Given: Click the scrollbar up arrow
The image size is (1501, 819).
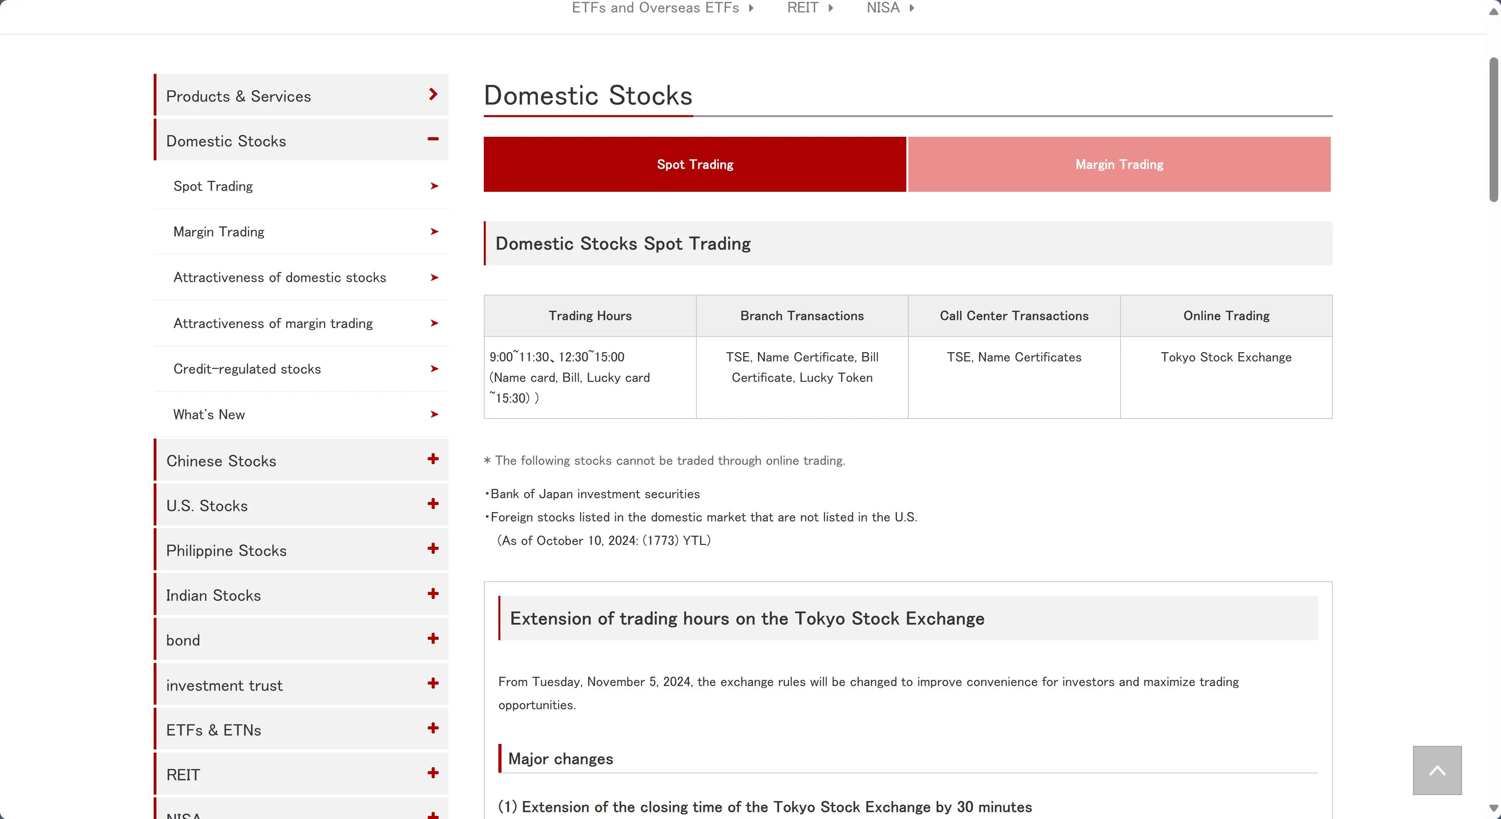Looking at the screenshot, I should click(x=1494, y=12).
